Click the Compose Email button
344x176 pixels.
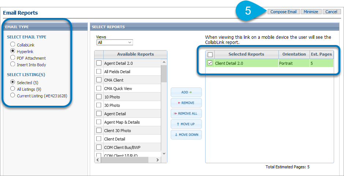click(284, 12)
